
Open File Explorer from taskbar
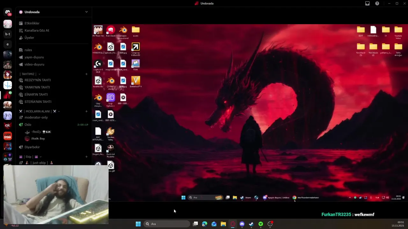point(223,224)
